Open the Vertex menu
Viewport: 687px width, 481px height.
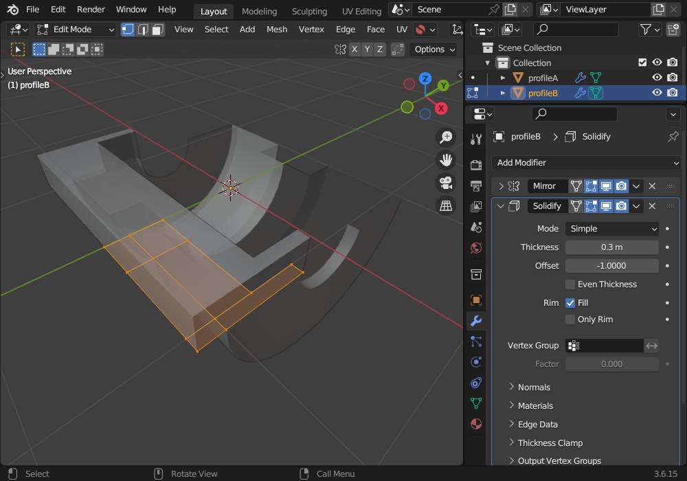(x=311, y=30)
